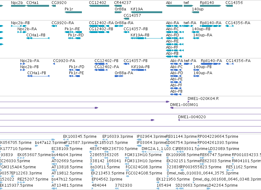Select the AT13481.5prime EST label

pyautogui.click(x=67, y=185)
